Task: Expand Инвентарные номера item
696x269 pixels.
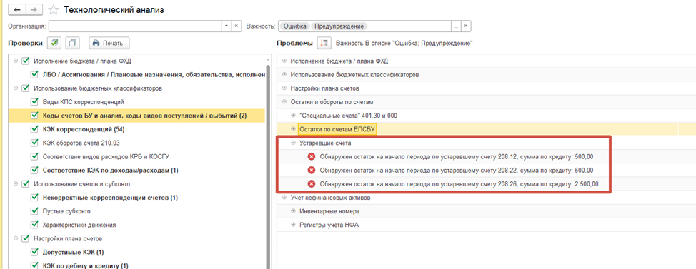Action: pos(293,211)
